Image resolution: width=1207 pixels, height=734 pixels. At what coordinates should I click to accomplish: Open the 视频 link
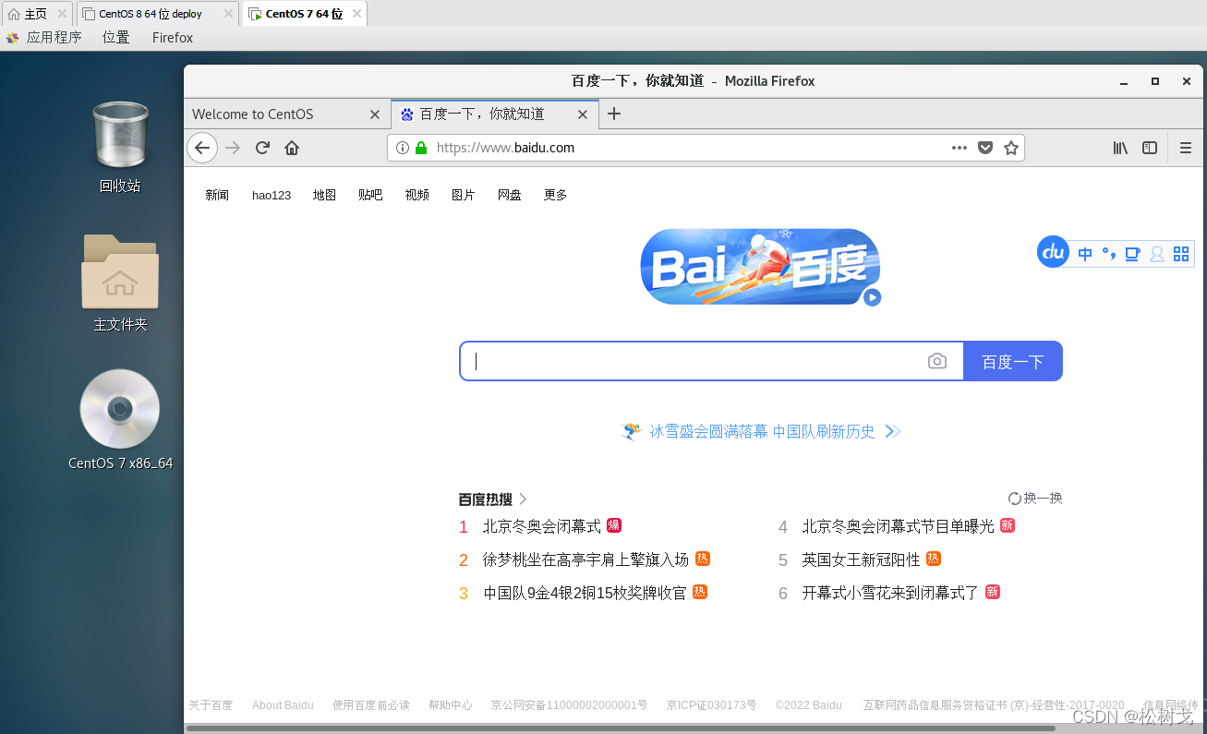416,195
